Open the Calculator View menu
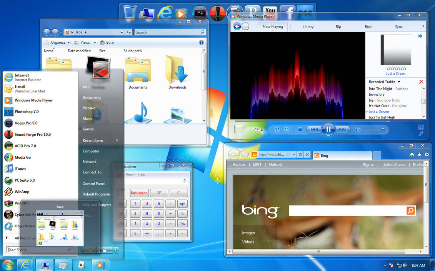 (130, 174)
